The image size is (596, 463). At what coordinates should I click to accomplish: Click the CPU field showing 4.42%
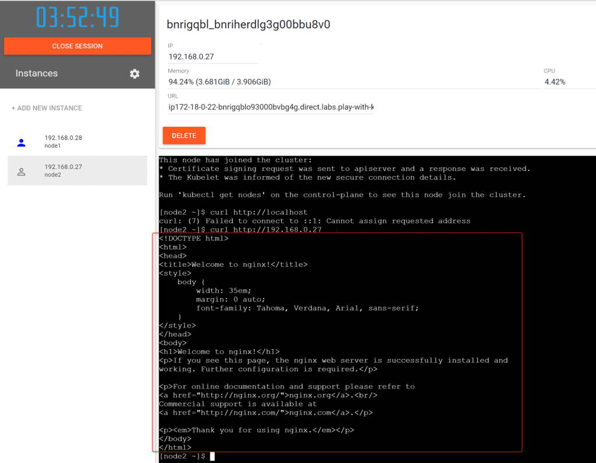pos(555,82)
